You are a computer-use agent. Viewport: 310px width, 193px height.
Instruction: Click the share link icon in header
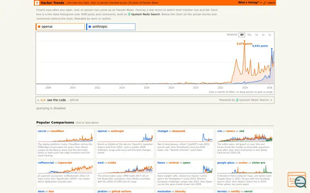click(x=265, y=3)
